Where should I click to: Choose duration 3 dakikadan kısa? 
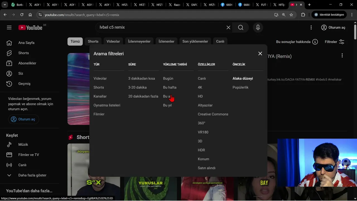pos(141,78)
